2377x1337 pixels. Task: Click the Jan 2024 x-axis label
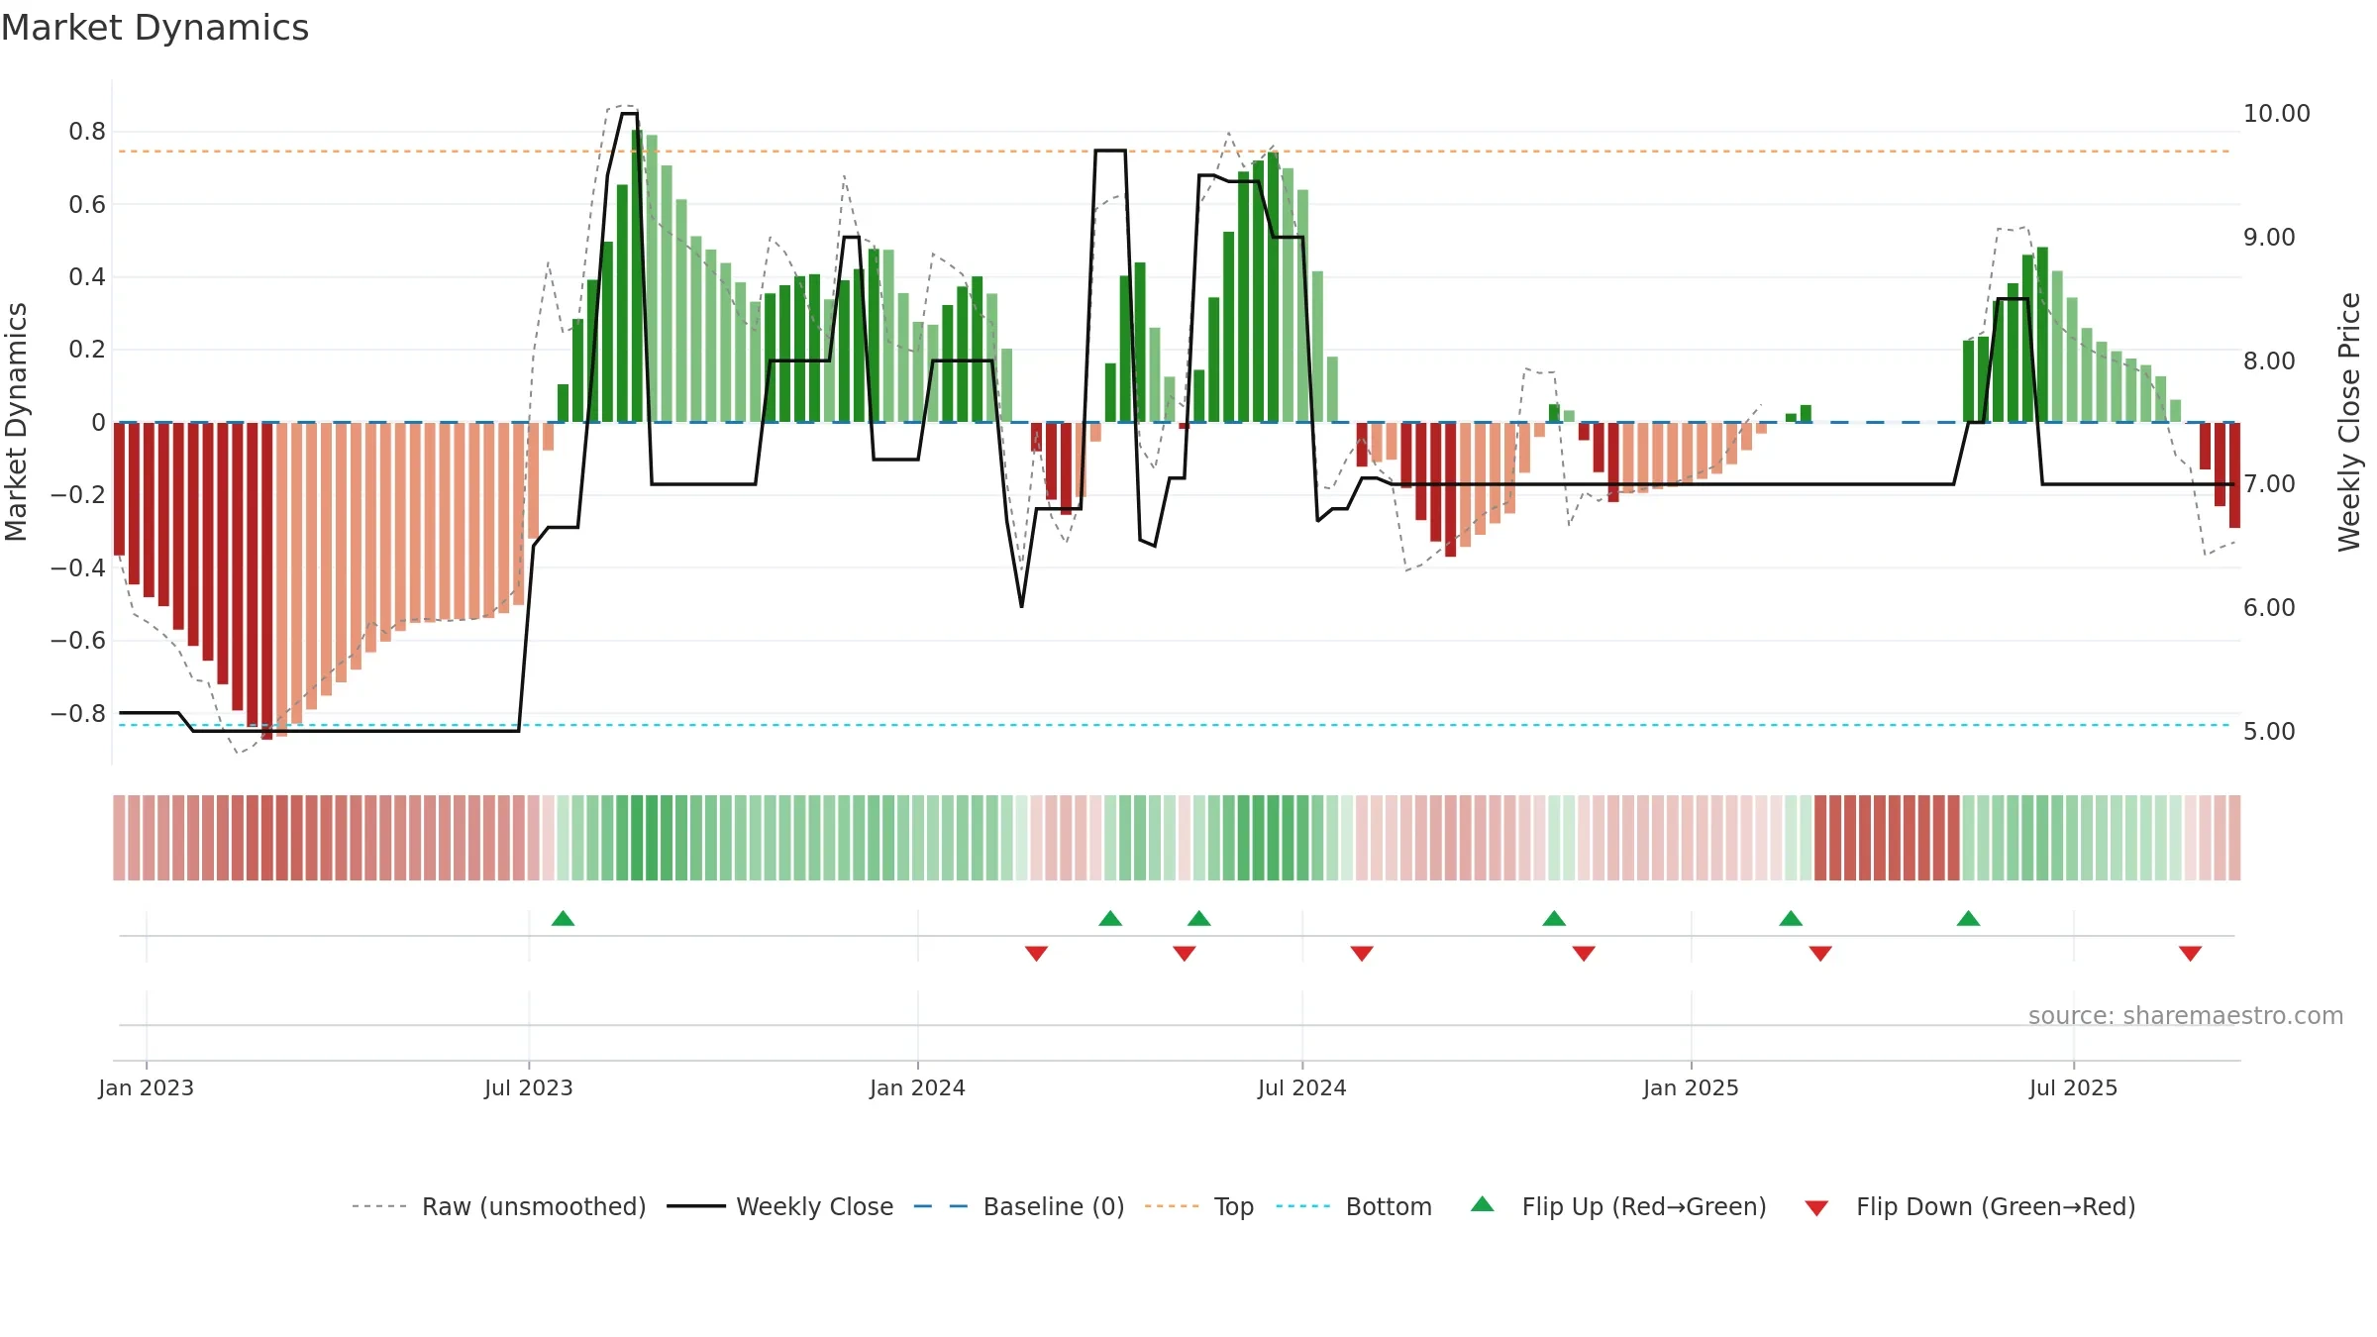[917, 1087]
